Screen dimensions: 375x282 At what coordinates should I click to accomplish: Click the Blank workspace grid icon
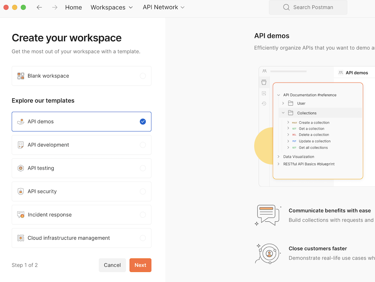pos(20,76)
